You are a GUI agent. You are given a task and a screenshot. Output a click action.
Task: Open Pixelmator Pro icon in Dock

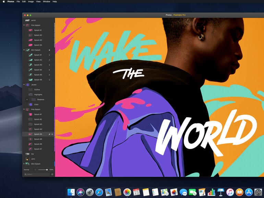coord(174,192)
